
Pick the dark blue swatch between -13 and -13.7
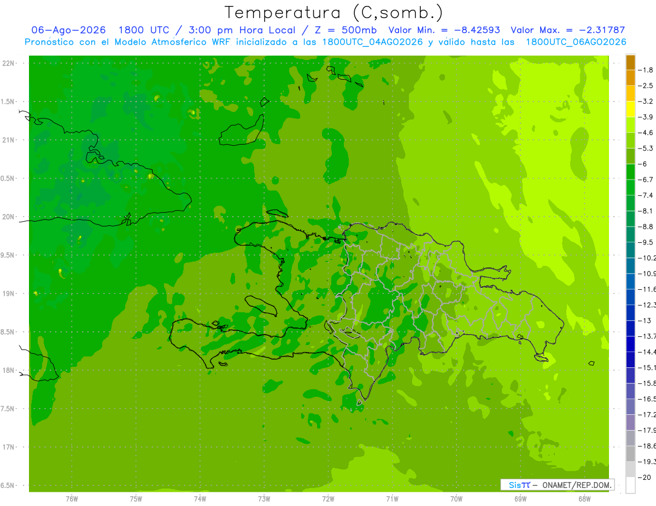pyautogui.click(x=630, y=328)
